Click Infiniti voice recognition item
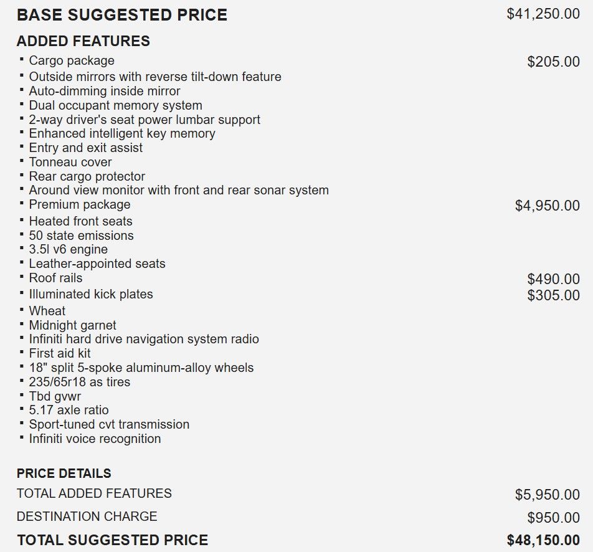593x552 pixels. click(95, 439)
